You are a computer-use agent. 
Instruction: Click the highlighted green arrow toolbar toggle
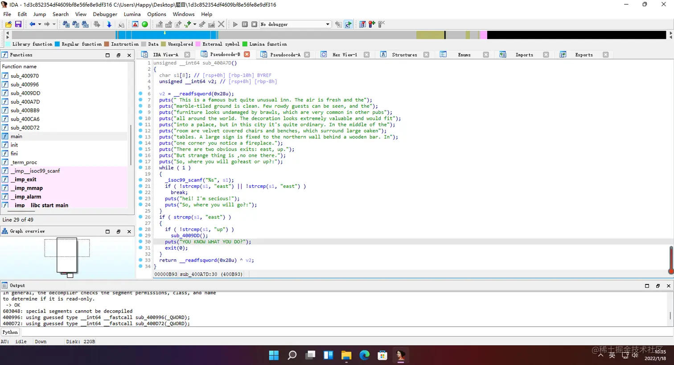click(x=348, y=24)
